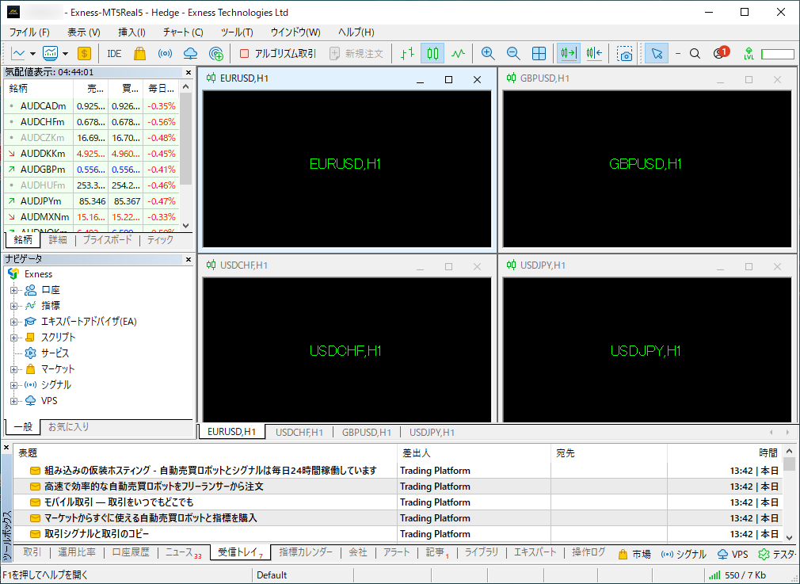This screenshot has width=800, height=584.
Task: Click market watch scrollbar down arrow
Action: coord(185,226)
